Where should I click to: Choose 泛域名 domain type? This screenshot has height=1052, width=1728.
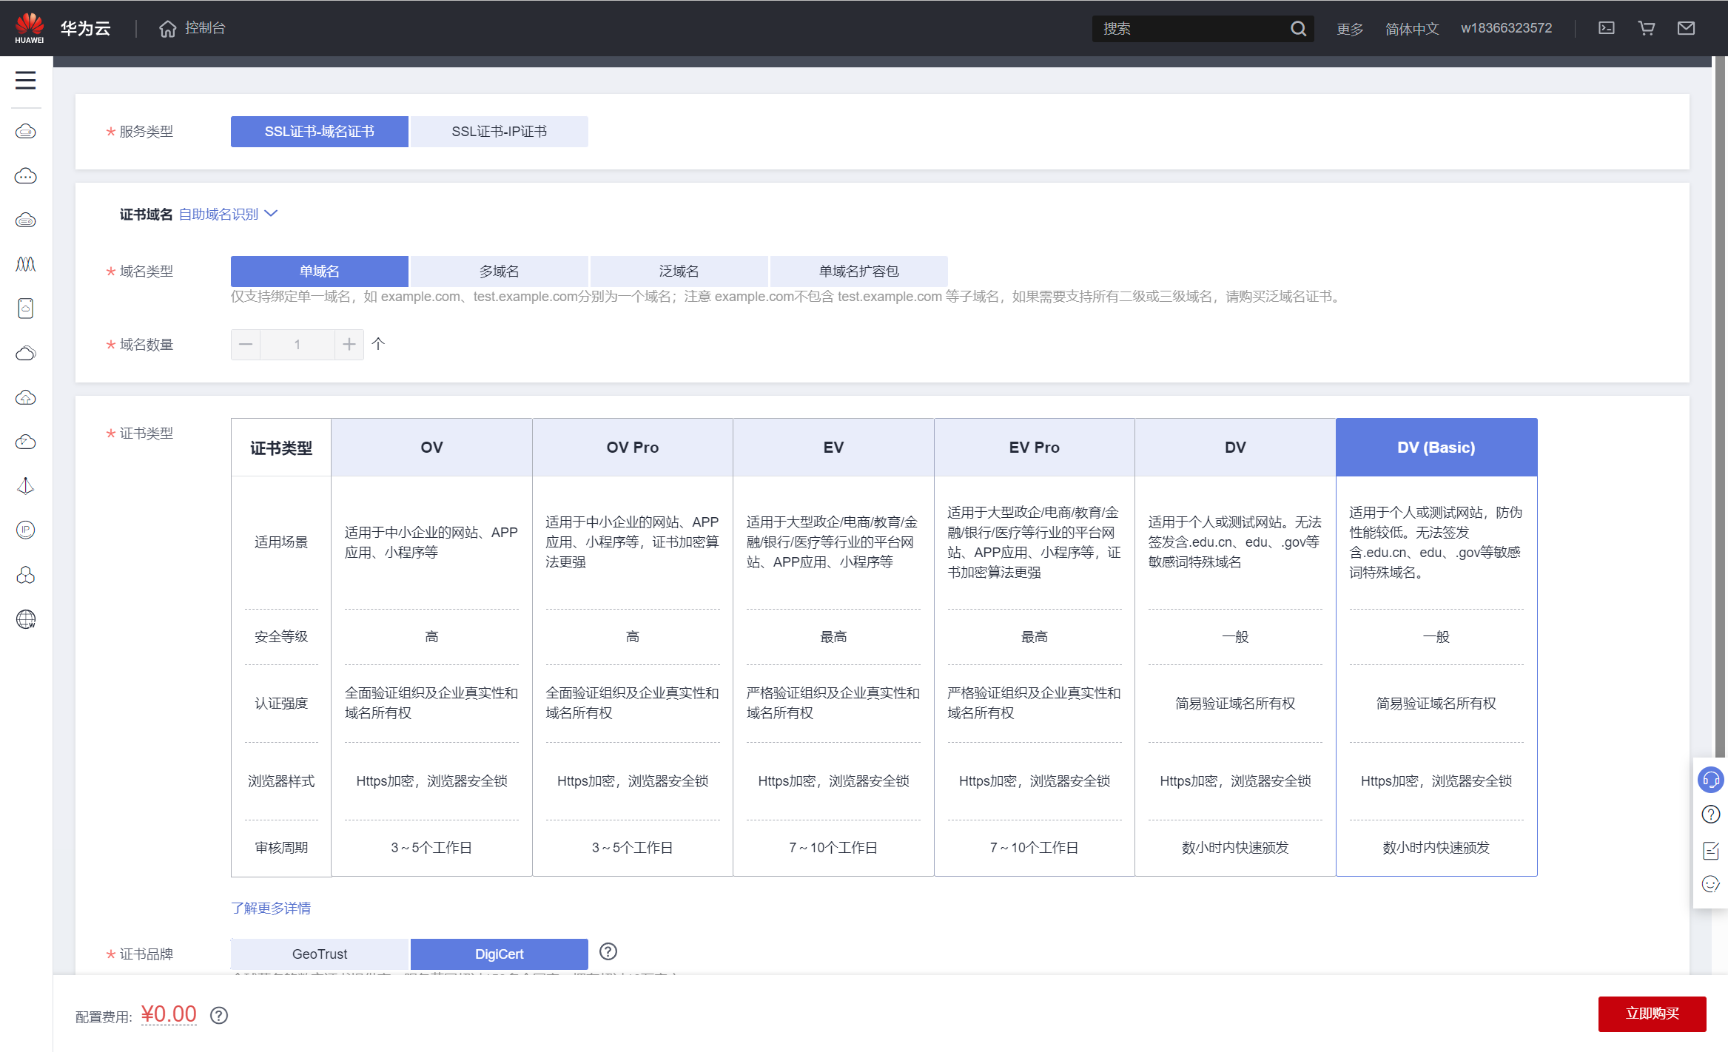point(679,272)
